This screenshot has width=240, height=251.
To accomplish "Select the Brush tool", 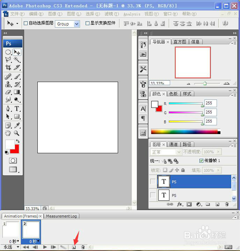I will [x=17, y=77].
